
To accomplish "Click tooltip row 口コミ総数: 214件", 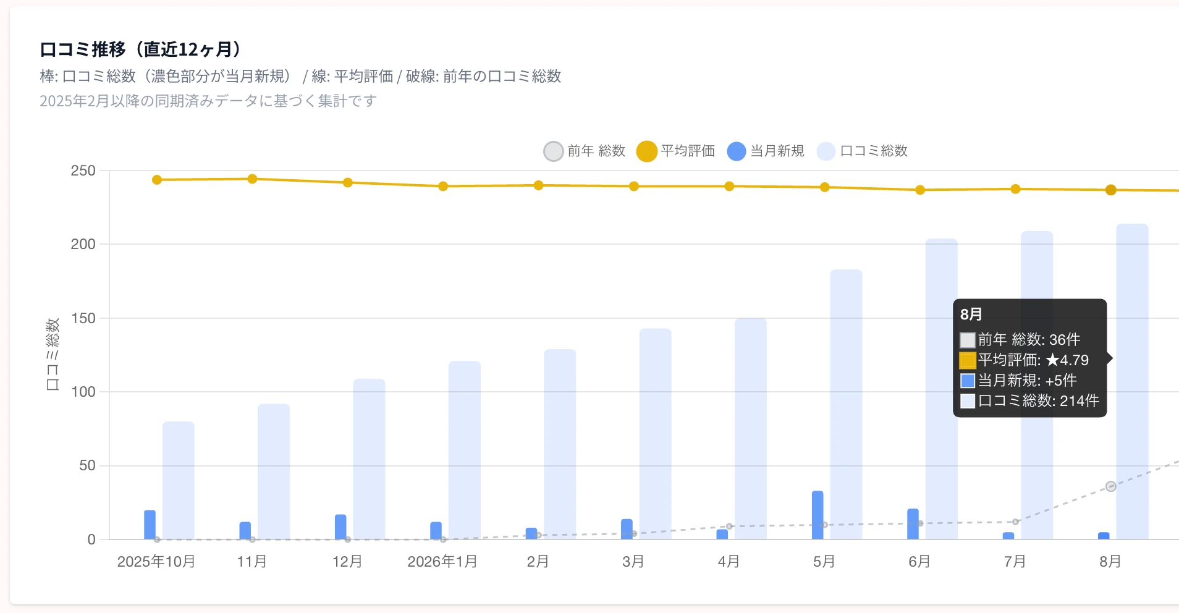I will point(1029,401).
